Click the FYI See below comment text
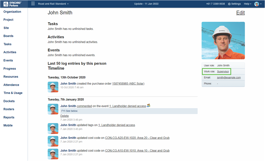 (x=69, y=111)
